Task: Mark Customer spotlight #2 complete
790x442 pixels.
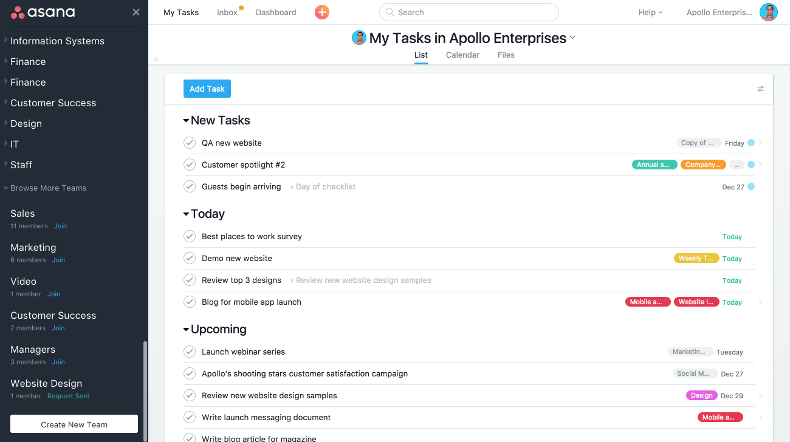Action: coord(190,165)
